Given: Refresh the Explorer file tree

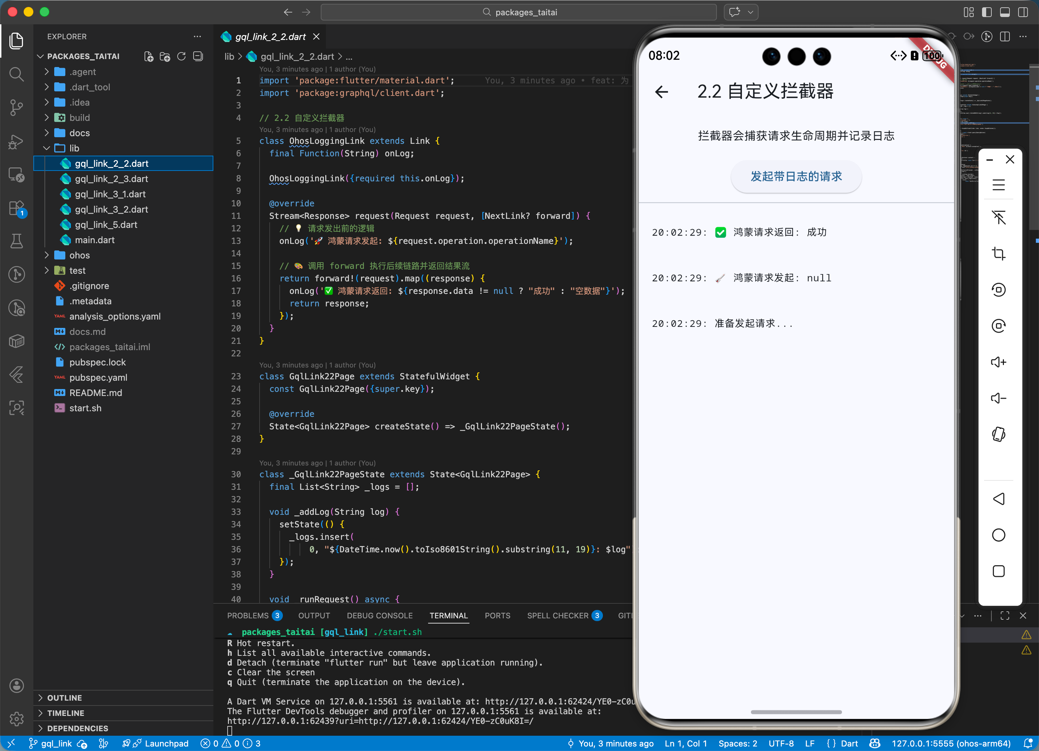Looking at the screenshot, I should [x=181, y=56].
